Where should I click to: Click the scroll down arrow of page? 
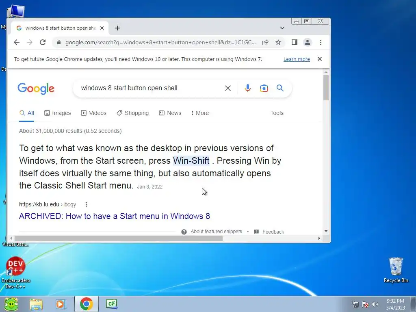[326, 231]
